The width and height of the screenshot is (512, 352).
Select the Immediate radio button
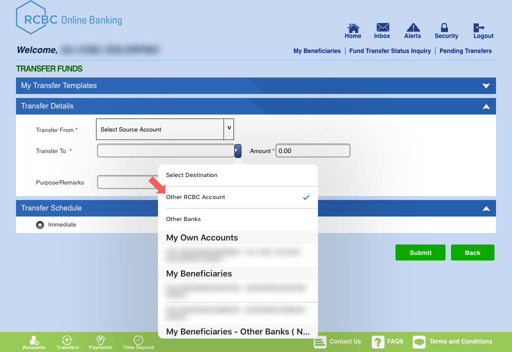[40, 225]
